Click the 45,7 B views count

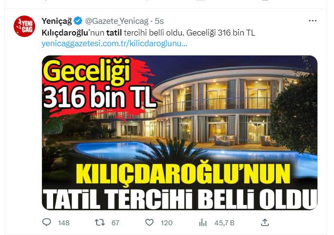pos(224,223)
